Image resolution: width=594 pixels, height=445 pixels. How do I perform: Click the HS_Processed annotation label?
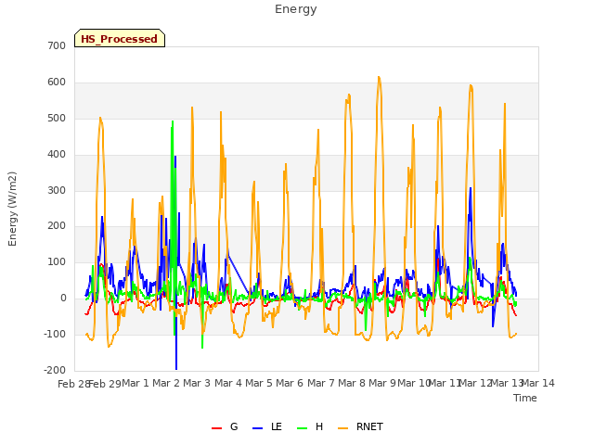point(120,39)
